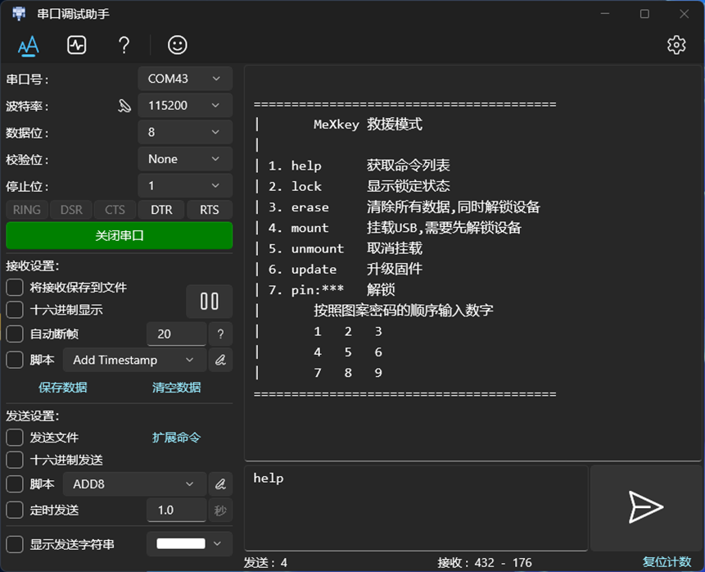Open the 115200 baud rate dropdown
The image size is (705, 572).
(x=184, y=106)
